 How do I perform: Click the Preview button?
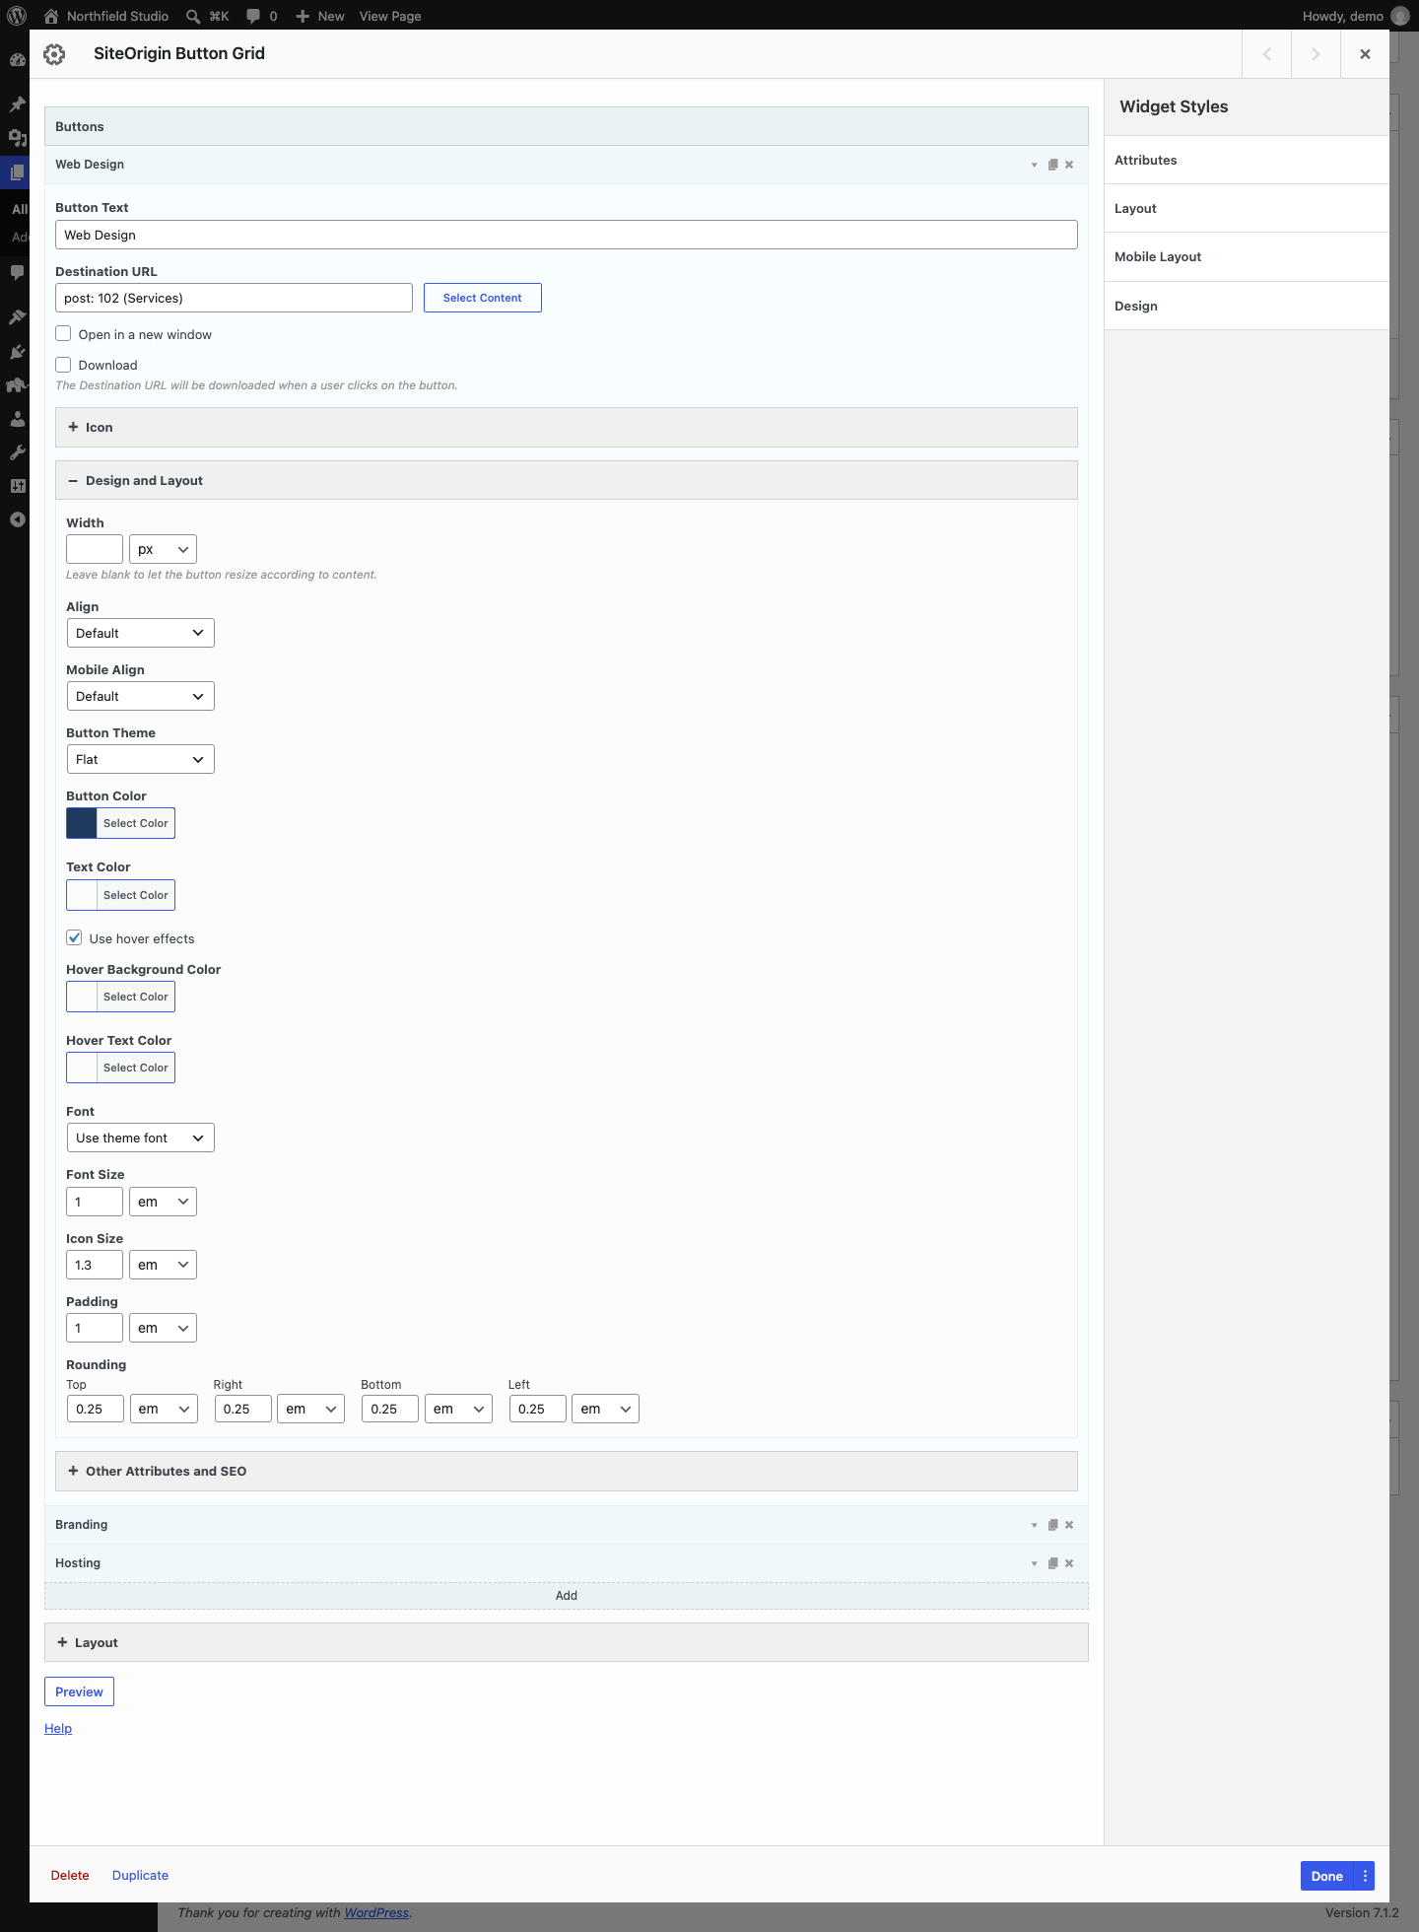[x=79, y=1691]
